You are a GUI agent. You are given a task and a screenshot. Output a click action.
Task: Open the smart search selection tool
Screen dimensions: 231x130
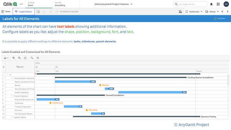pos(38,11)
